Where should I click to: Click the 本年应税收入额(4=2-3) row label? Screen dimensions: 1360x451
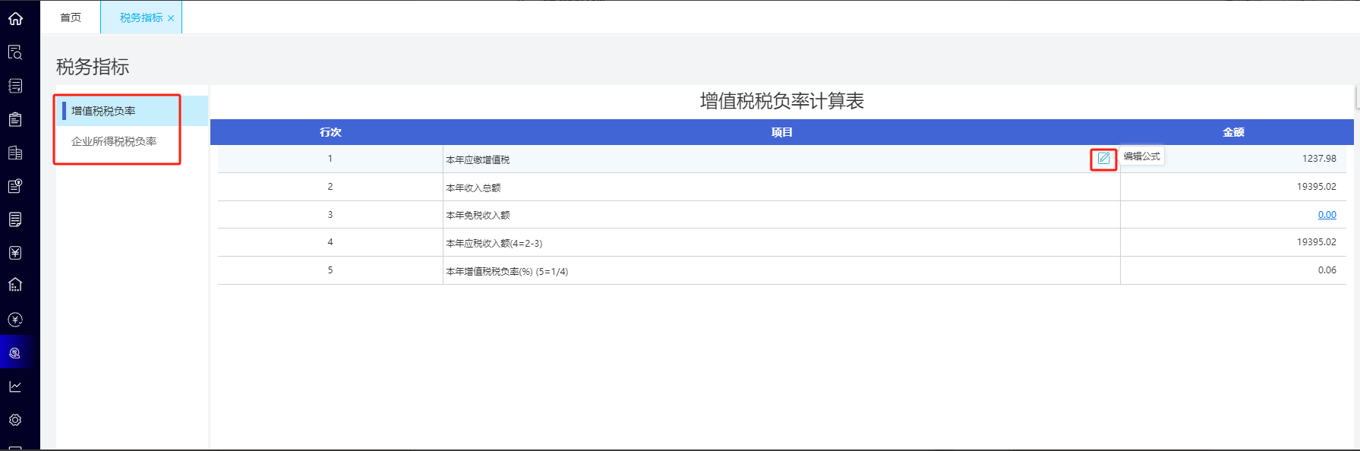click(494, 244)
